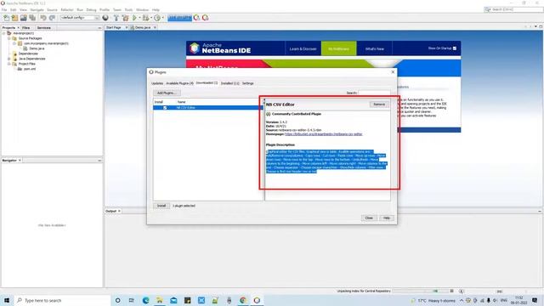The image size is (544, 306).
Task: Collapse the Source Packages node
Action: (x=9, y=38)
